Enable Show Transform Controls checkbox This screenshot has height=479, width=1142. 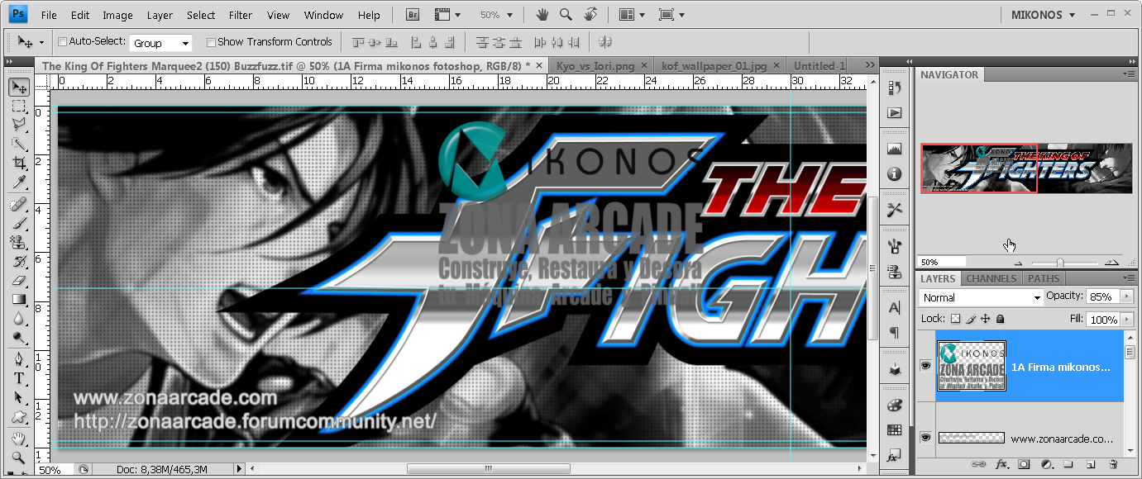211,42
